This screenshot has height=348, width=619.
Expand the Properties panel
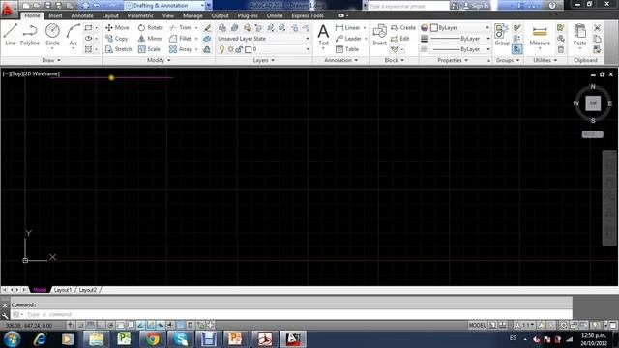tap(453, 60)
